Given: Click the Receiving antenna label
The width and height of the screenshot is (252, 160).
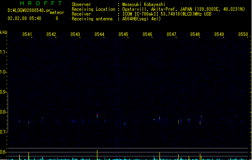Looking at the screenshot, I should 92,19.
